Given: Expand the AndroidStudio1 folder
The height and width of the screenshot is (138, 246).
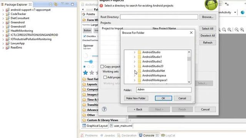Looking at the screenshot, I should click(x=135, y=57).
